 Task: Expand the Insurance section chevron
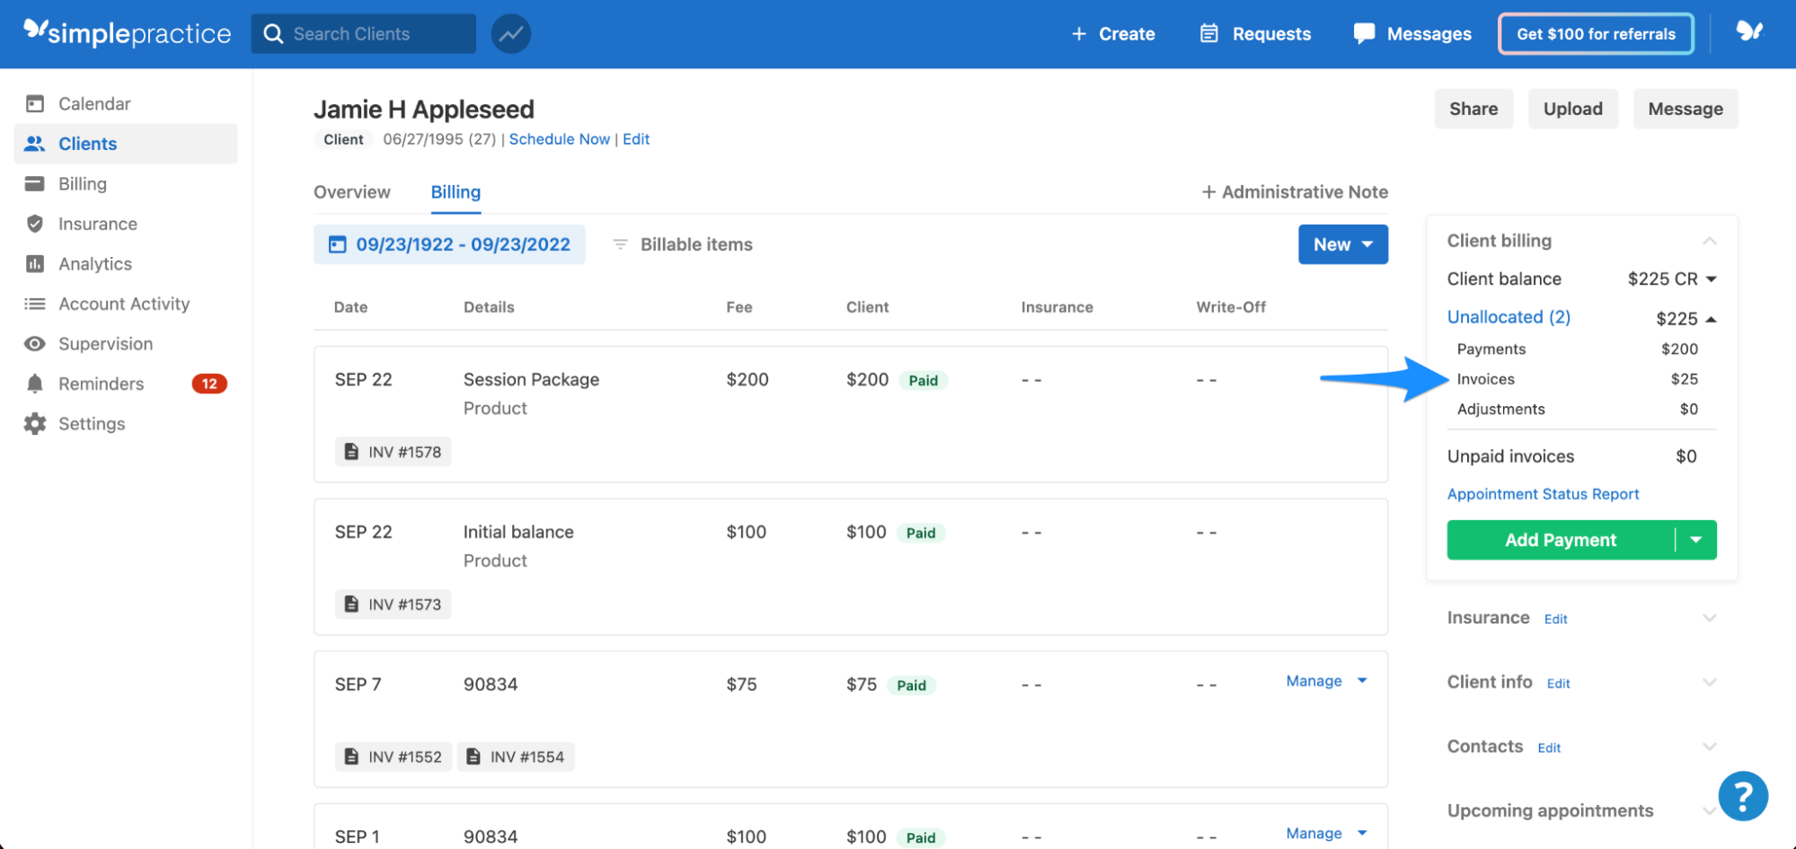(1710, 618)
